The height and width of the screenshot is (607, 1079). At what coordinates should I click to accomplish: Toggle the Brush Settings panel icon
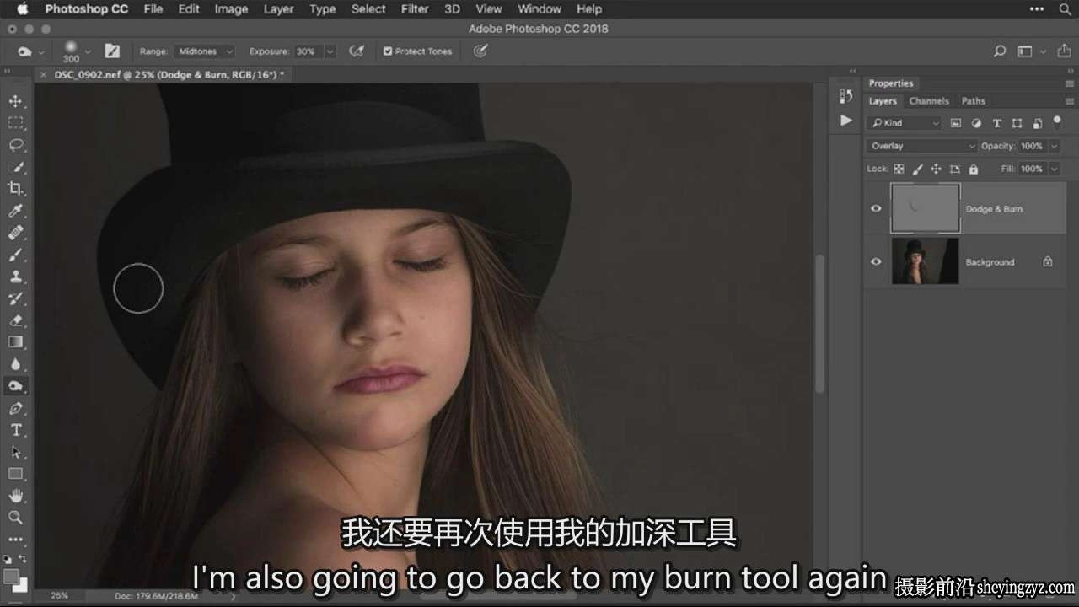click(112, 51)
